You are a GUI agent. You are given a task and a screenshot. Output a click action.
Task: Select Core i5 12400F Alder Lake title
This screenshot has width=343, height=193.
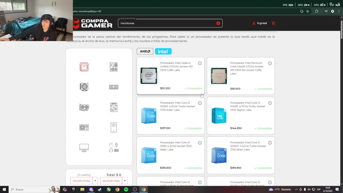[248, 146]
